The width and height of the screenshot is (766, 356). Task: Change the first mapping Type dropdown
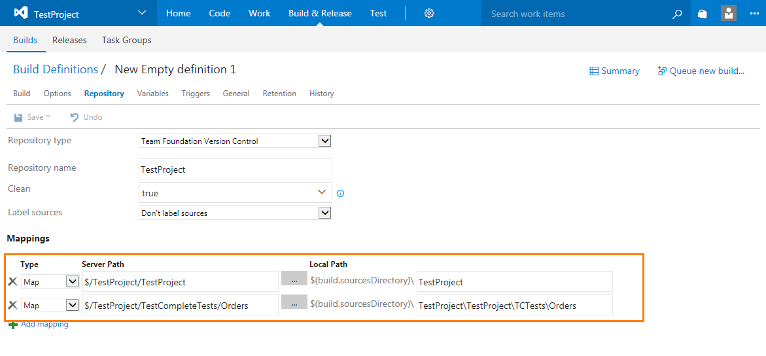pyautogui.click(x=72, y=282)
